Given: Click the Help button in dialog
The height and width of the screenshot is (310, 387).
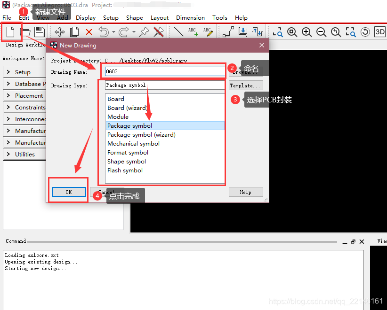Looking at the screenshot, I should click(x=245, y=192).
